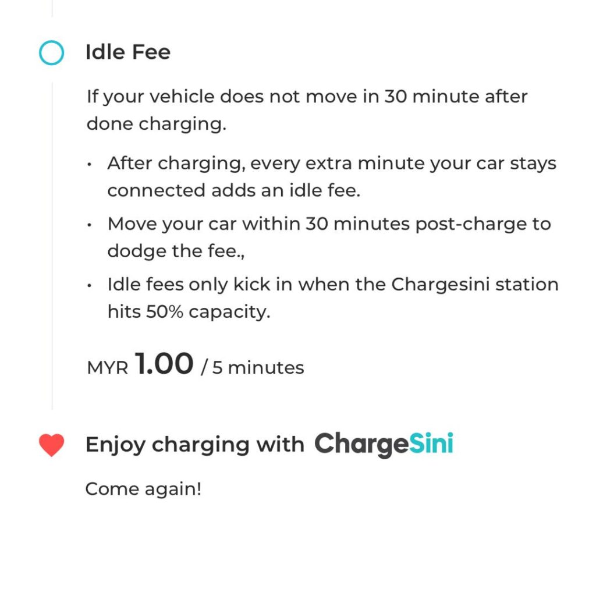The width and height of the screenshot is (596, 596).
Task: Click the "/ 5 minutes" rate text
Action: (252, 368)
